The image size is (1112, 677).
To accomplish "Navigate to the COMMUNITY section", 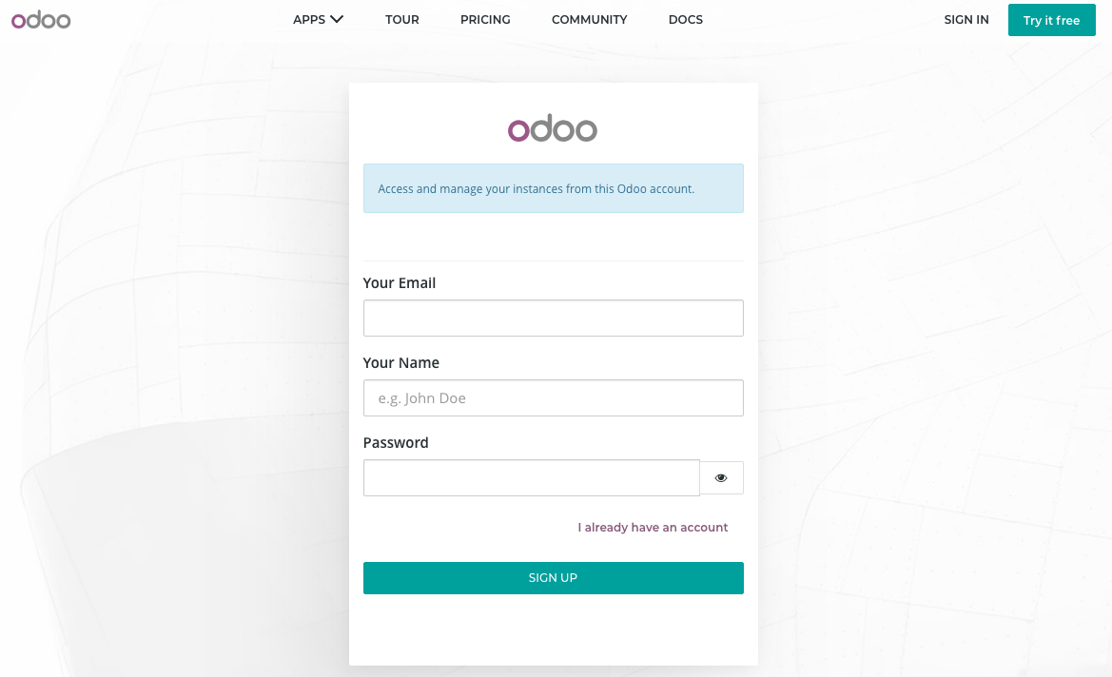I will point(589,19).
